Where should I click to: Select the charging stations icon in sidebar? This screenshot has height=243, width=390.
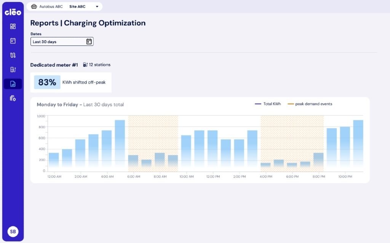click(x=13, y=69)
